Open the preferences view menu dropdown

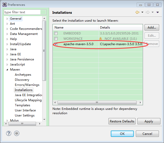pos(158,12)
